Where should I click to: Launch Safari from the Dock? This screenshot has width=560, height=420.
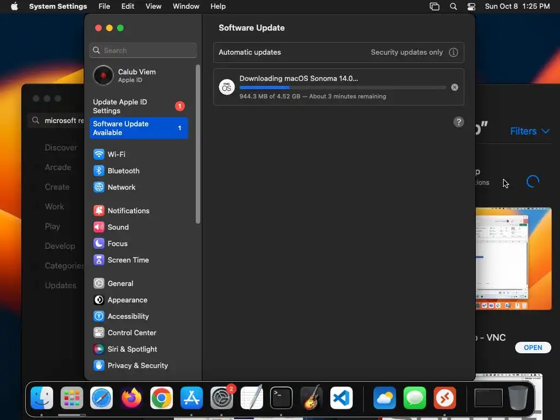(x=101, y=398)
